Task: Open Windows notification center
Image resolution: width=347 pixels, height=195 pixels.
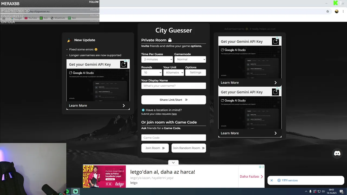Action: pyautogui.click(x=342, y=191)
